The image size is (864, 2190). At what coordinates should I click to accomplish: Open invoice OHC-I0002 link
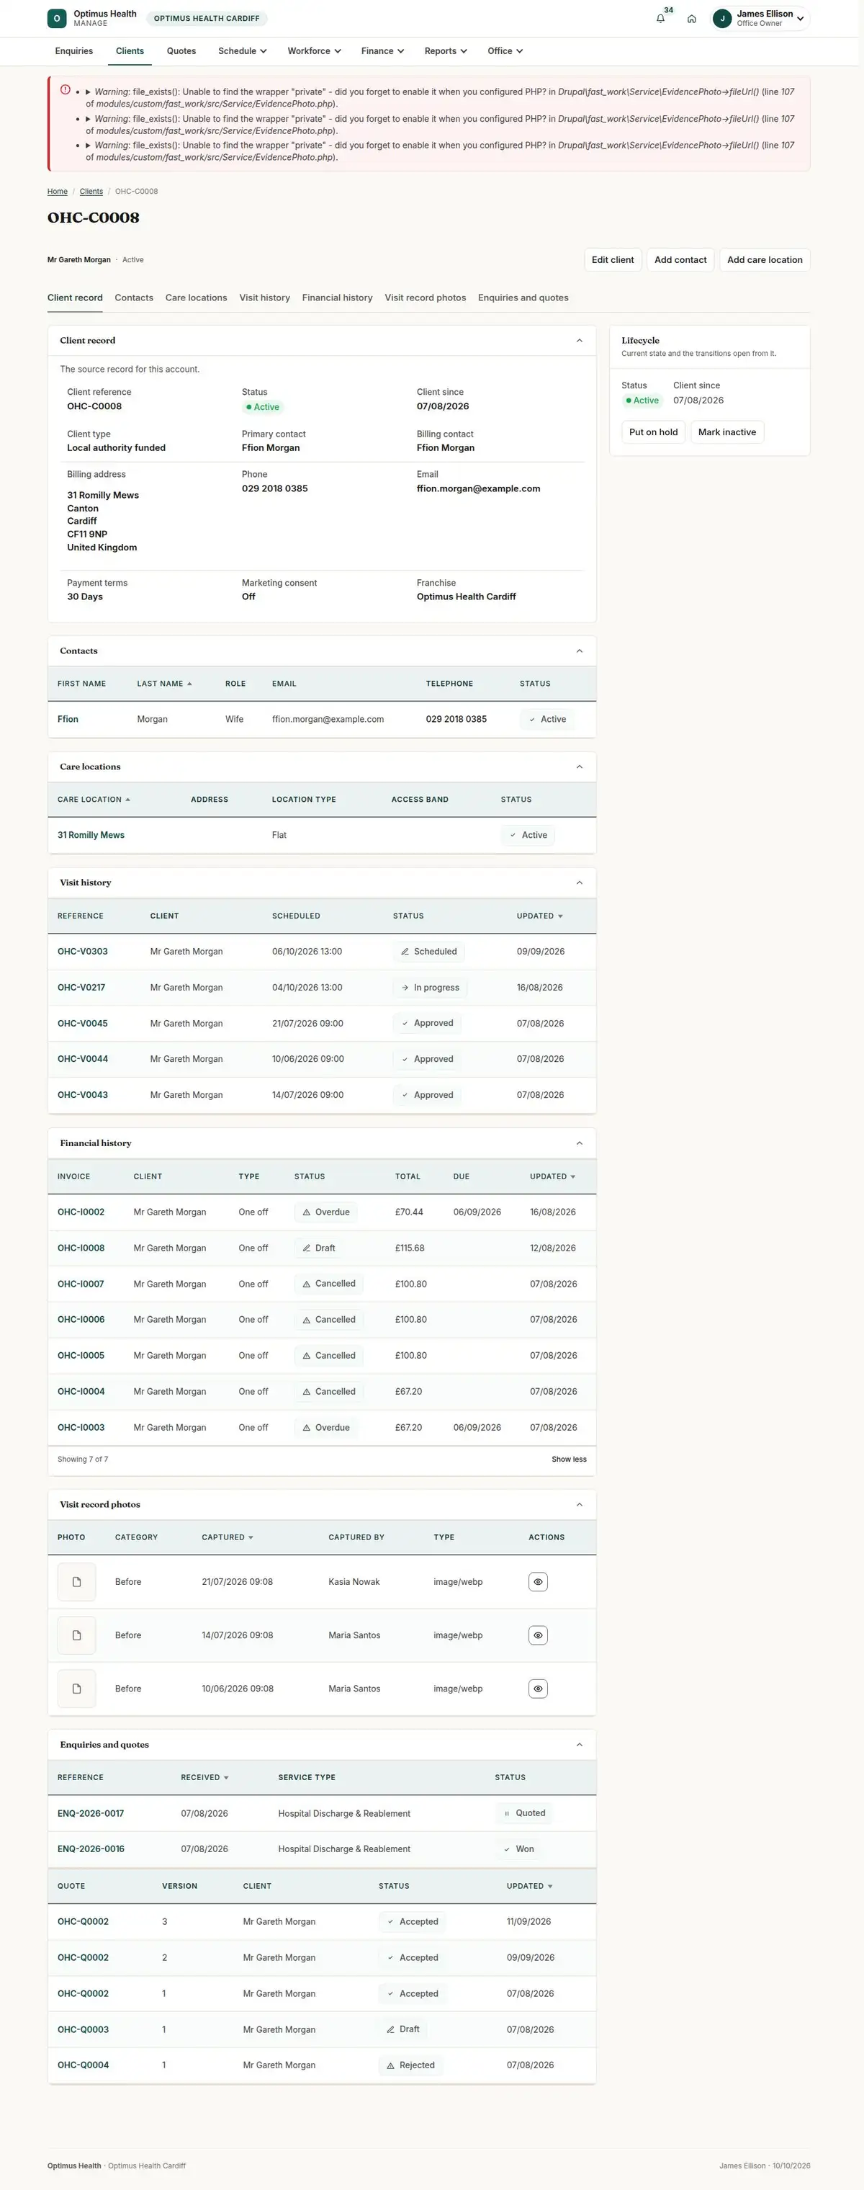81,1212
